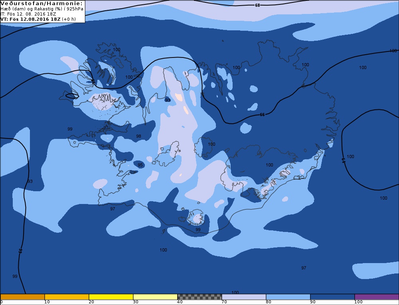399x305 pixels.
Task: Click the lavender 70-80 legend swatch
Action: [244, 297]
